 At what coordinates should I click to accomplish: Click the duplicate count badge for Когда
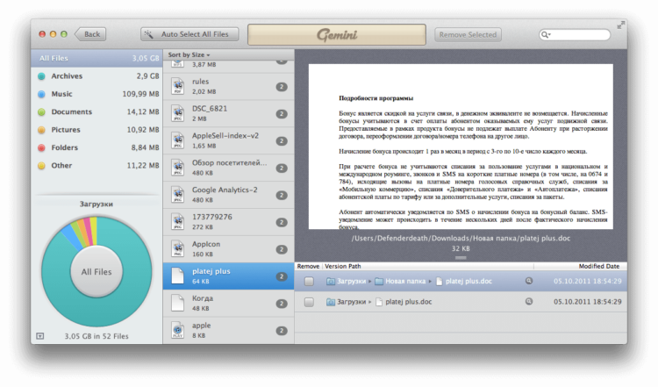282,304
